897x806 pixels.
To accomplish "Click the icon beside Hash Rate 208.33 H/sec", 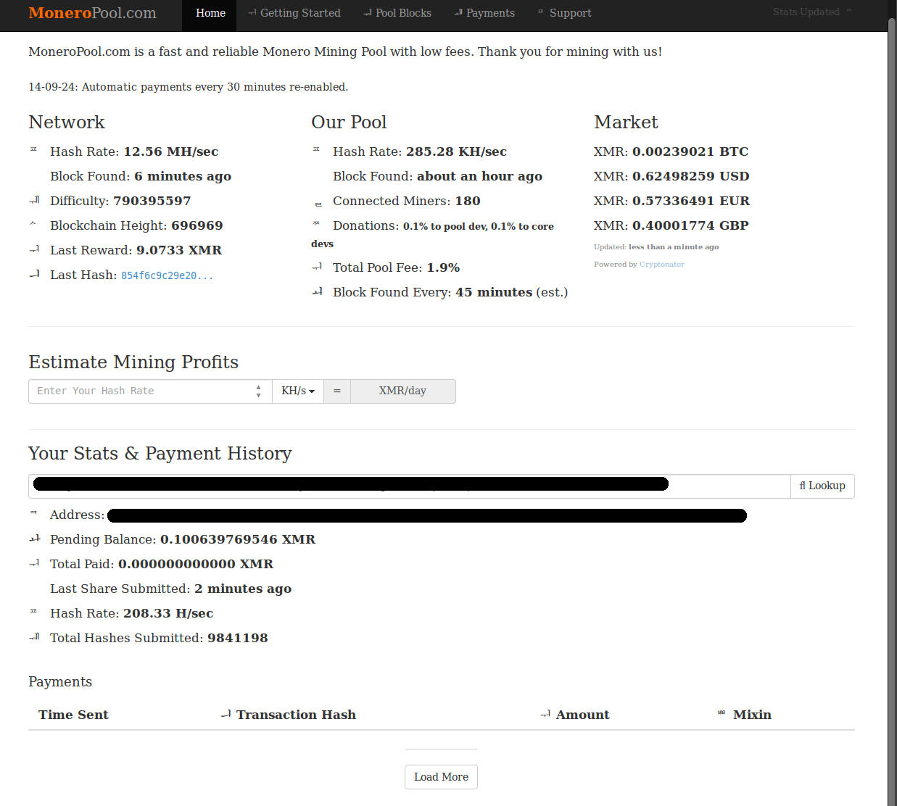I will [33, 611].
